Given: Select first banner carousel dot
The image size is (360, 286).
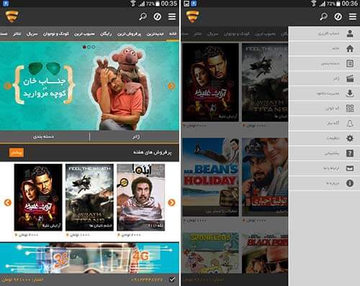Looking at the screenshot, I should 84,47.
